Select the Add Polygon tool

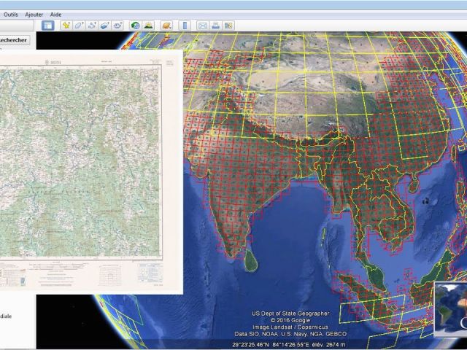[x=79, y=26]
